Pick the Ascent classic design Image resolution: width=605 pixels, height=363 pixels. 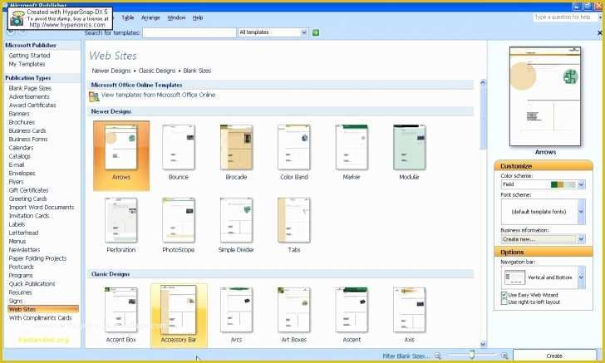pos(352,310)
